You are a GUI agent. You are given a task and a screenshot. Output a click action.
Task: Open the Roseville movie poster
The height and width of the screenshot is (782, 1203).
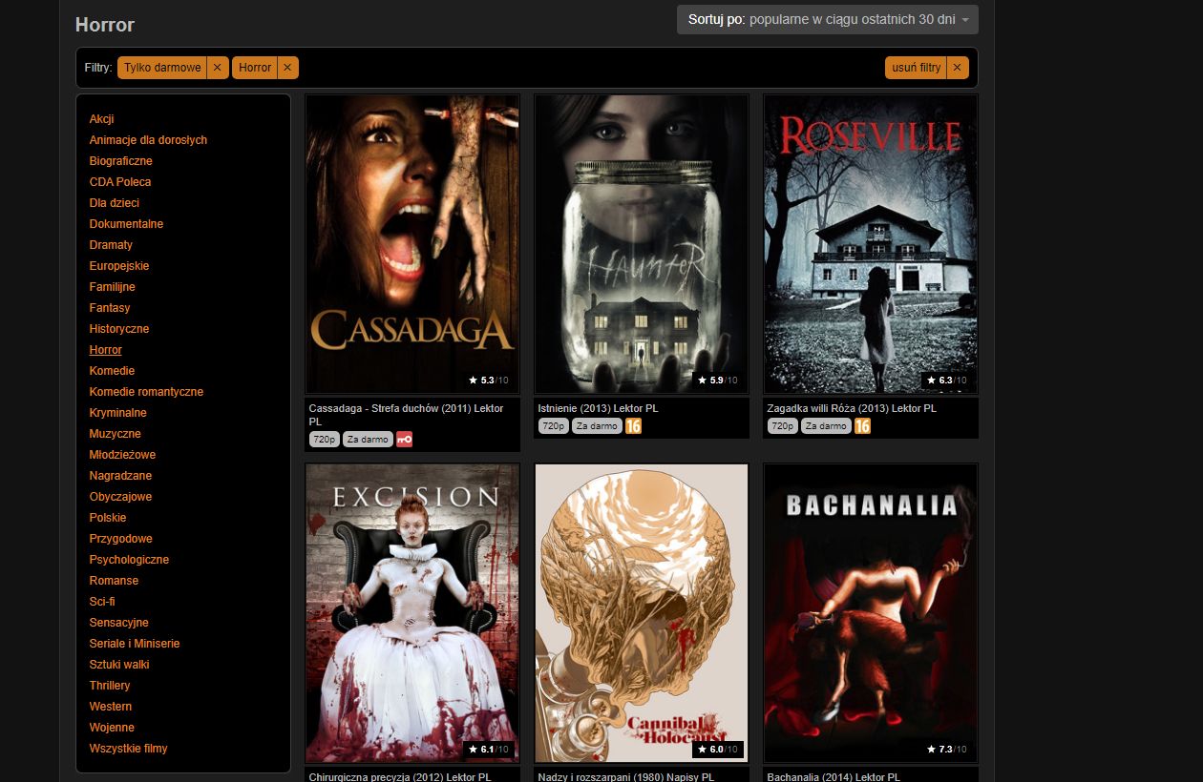[871, 244]
